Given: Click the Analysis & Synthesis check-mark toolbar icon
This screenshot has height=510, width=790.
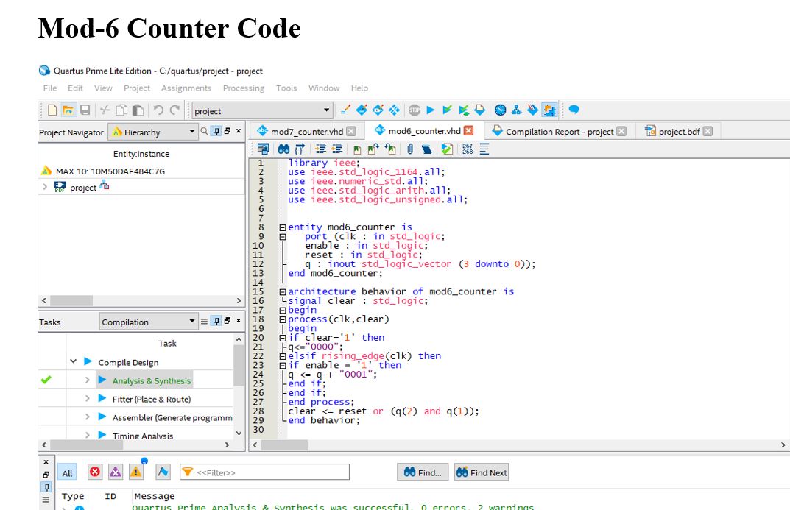Looking at the screenshot, I should tap(446, 109).
